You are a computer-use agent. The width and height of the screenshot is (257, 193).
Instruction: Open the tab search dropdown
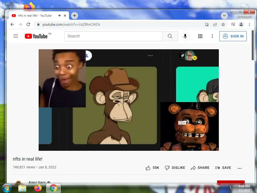coord(224,16)
